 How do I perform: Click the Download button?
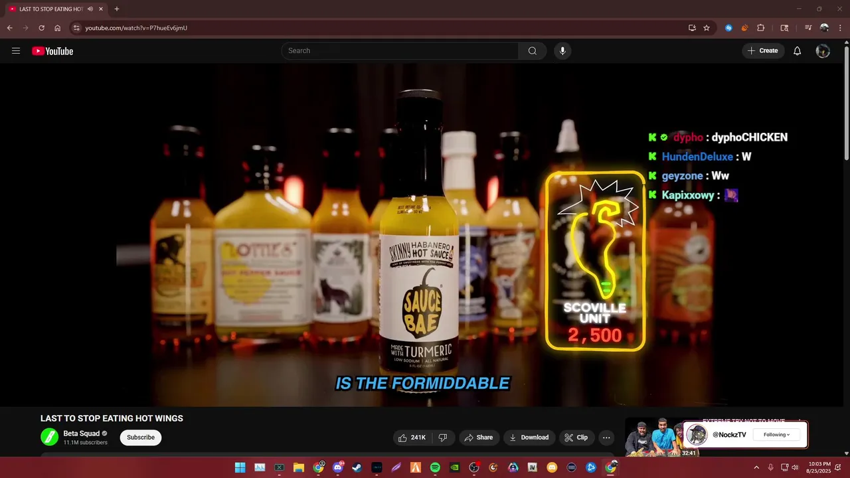529,438
